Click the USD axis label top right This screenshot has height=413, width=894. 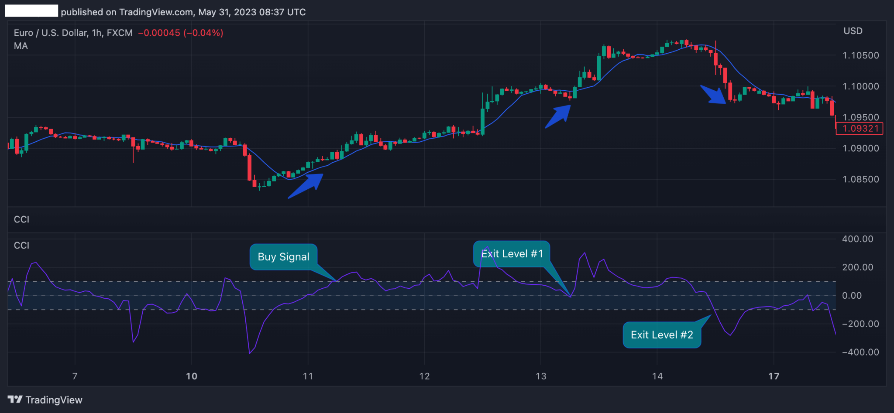(x=852, y=31)
